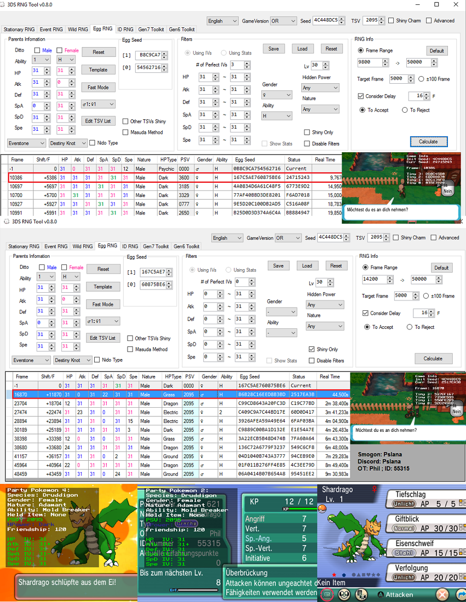The width and height of the screenshot is (466, 602).
Task: Expand the Destiny Knot dropdown in the lower window
Action: [72, 360]
